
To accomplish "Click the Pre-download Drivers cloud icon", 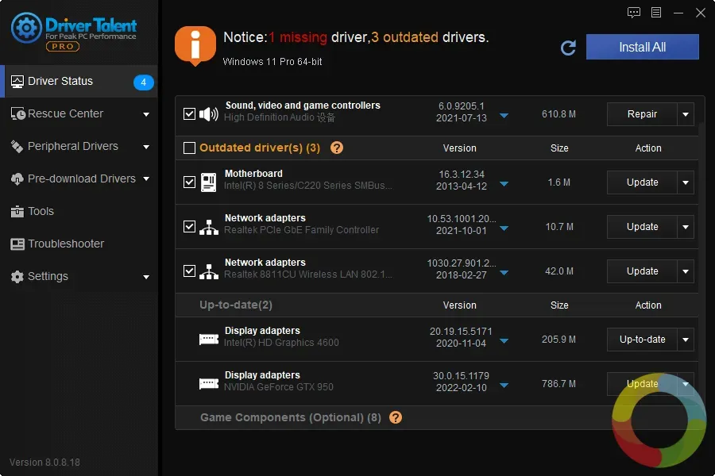I will tap(17, 179).
